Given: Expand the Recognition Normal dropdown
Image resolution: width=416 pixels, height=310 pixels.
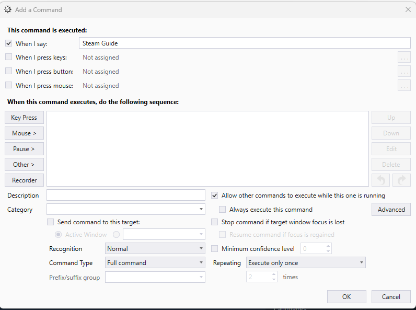Looking at the screenshot, I should [155, 249].
